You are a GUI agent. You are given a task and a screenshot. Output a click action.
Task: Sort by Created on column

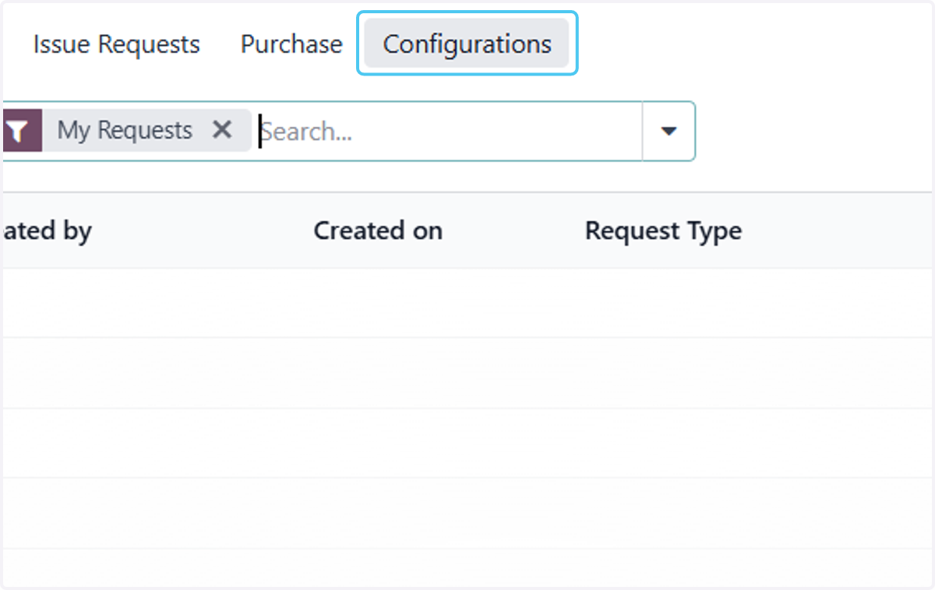[378, 230]
